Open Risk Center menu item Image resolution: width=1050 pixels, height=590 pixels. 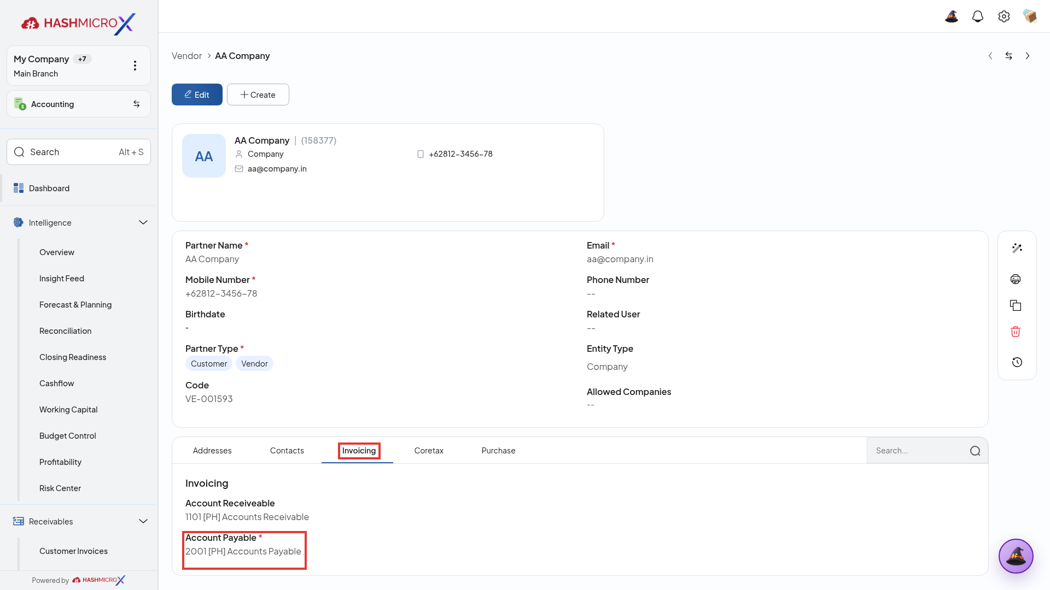60,488
